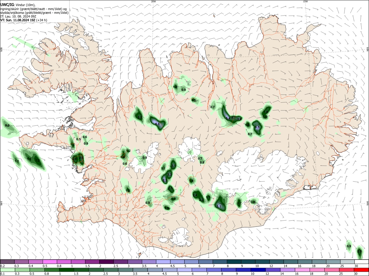Click the white Hofsjökull glacier in central Iceland

point(189,149)
